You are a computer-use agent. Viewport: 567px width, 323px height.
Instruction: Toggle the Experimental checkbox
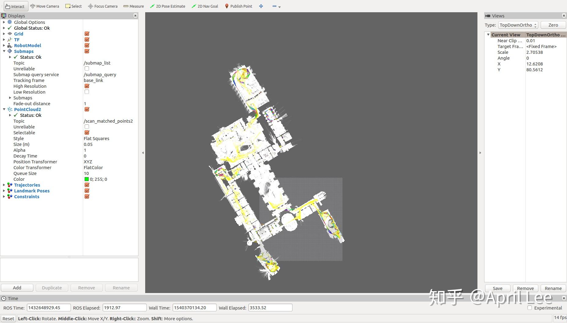(530, 308)
